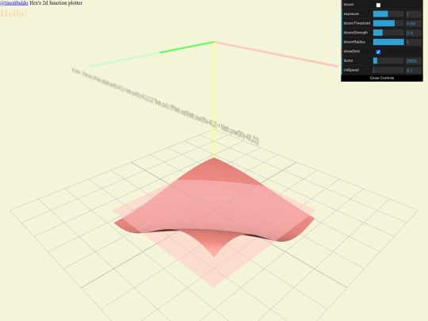Viewport: 428px width, 321px height.
Task: Click the function formula text in the scene
Action: pyautogui.click(x=165, y=106)
